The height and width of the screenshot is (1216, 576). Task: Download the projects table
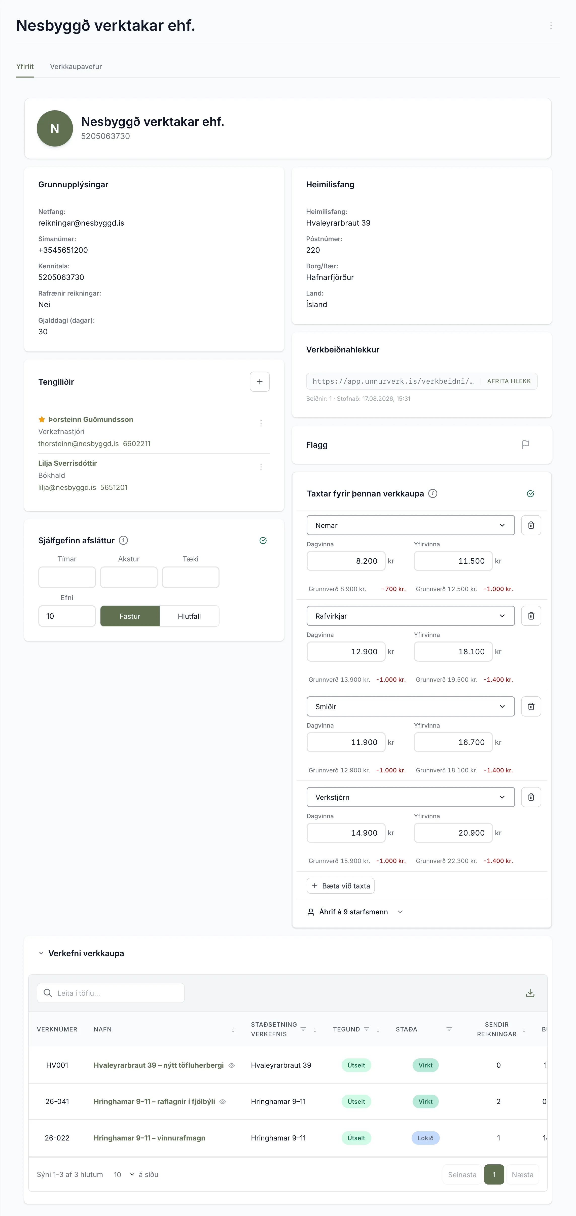530,993
